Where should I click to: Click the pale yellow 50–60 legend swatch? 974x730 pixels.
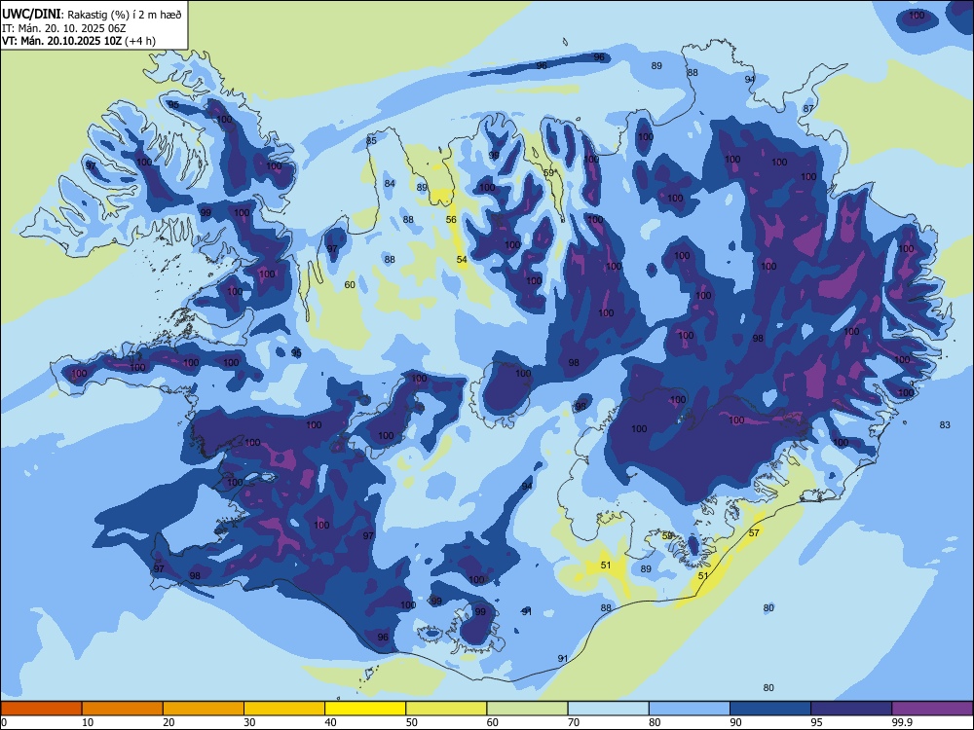point(446,709)
